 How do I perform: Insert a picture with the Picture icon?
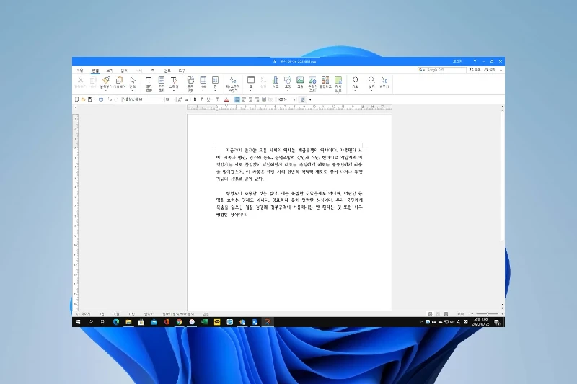point(300,80)
